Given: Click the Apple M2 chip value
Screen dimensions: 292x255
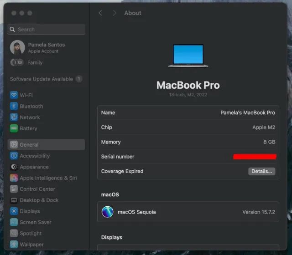Looking at the screenshot, I should tap(264, 127).
